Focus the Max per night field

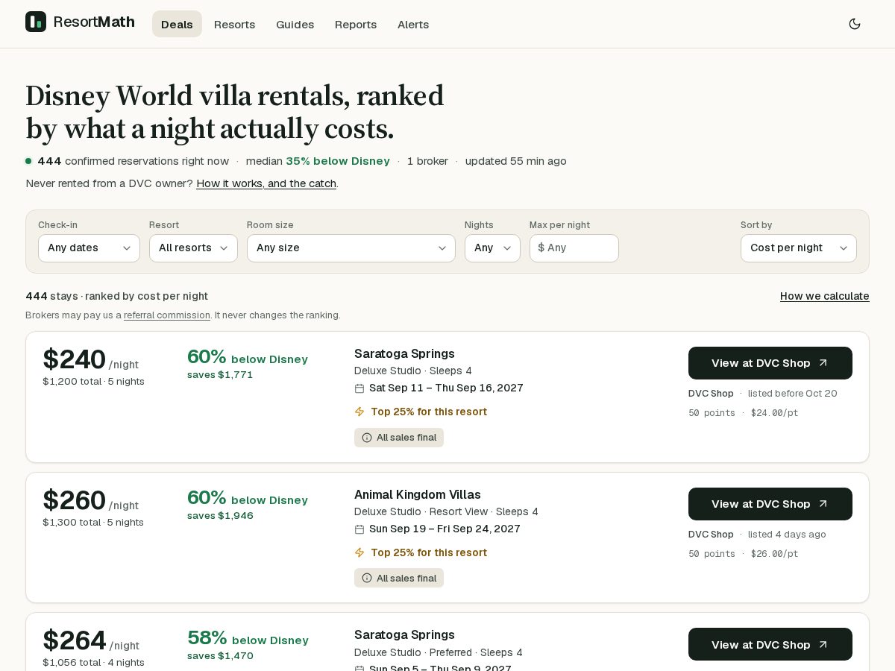click(x=574, y=248)
